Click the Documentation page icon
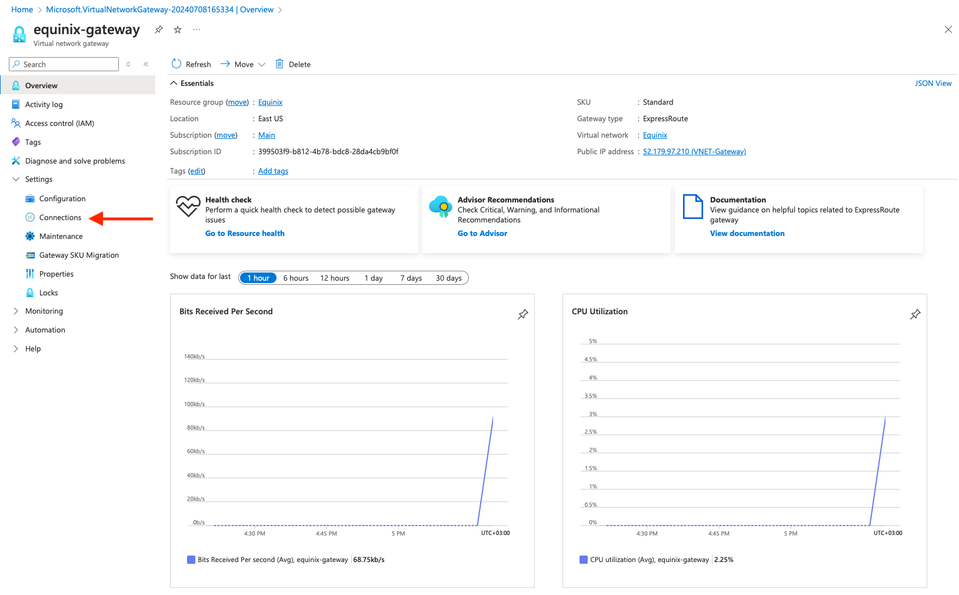Viewport: 959px width, 595px height. coord(692,207)
